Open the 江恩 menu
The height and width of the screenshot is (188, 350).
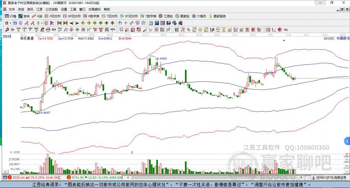point(39,9)
